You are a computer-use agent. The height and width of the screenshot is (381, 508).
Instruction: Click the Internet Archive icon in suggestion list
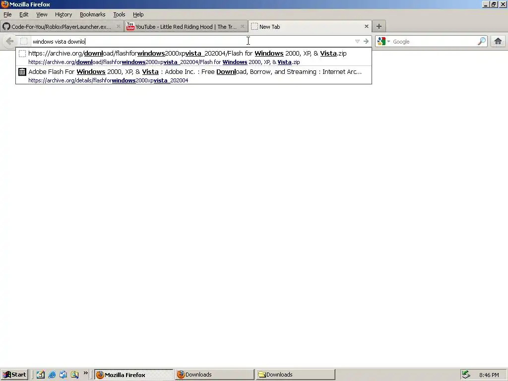(x=22, y=72)
